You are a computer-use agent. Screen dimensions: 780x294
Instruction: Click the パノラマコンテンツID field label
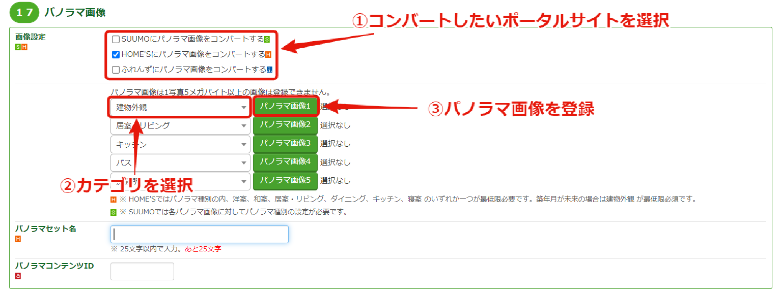point(54,266)
